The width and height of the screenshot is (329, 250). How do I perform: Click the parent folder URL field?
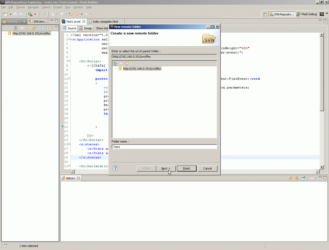point(164,57)
